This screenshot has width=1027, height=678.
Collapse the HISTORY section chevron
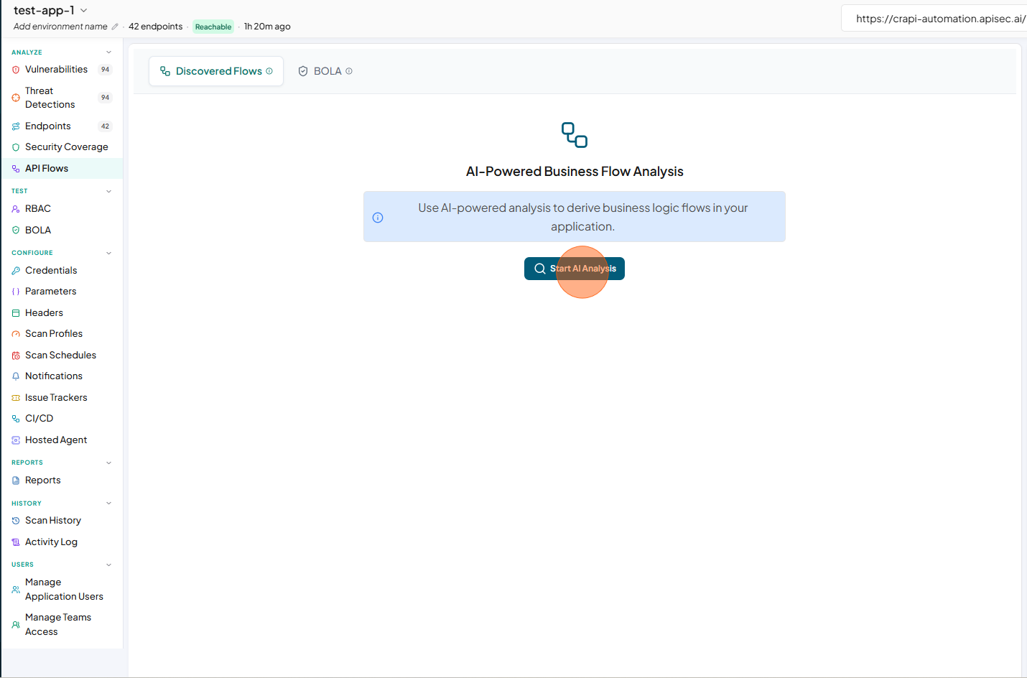(x=109, y=503)
